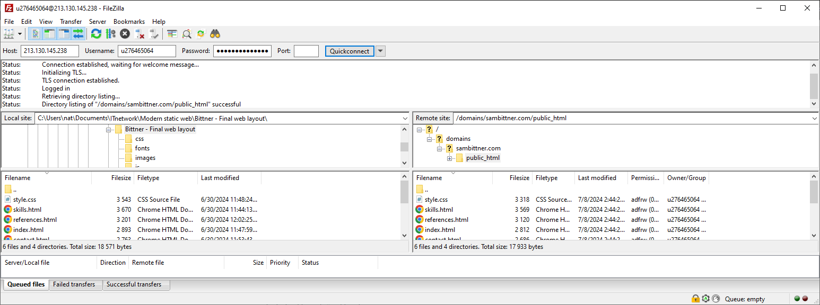This screenshot has width=820, height=305.
Task: Click the binoculars file search icon
Action: (x=215, y=34)
